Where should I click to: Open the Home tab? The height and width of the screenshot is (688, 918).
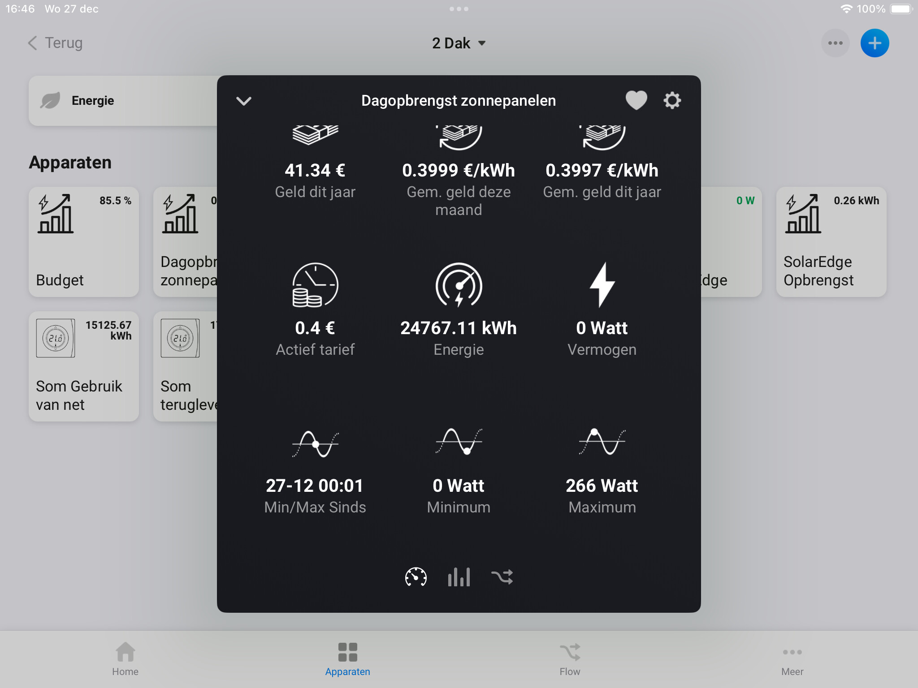[125, 658]
